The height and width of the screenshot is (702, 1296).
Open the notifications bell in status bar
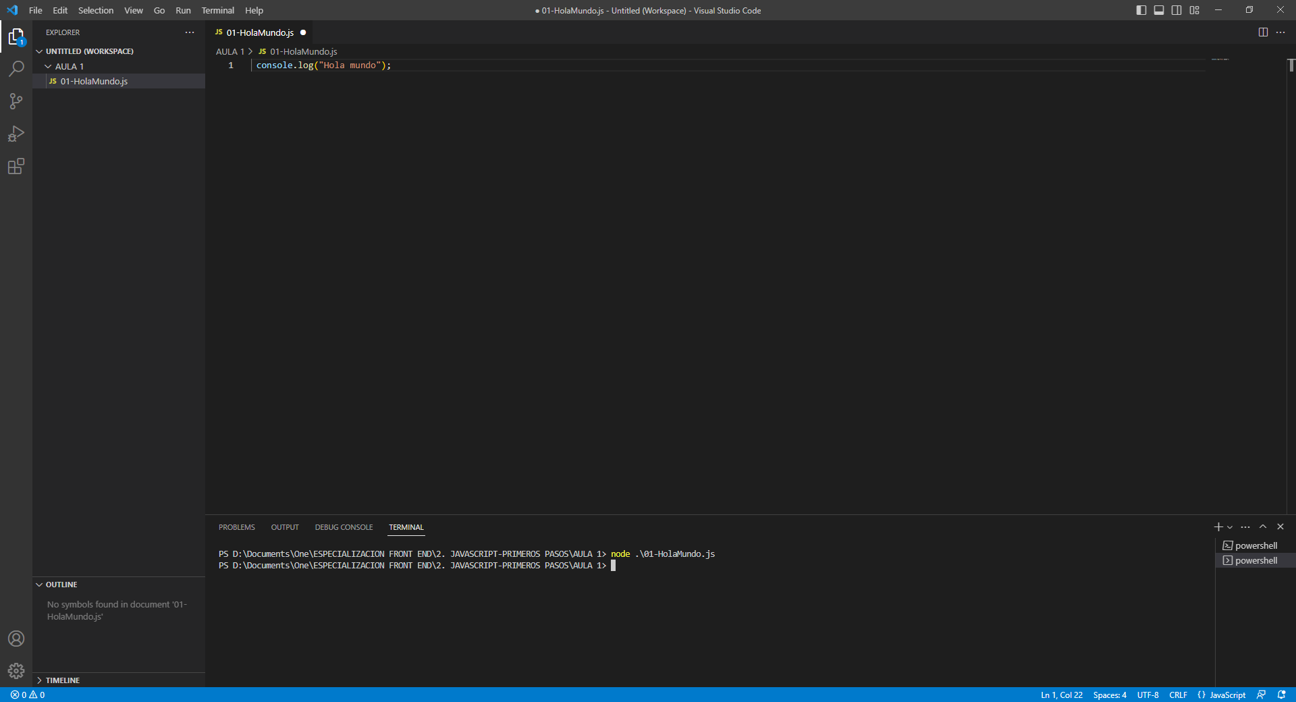click(1281, 695)
